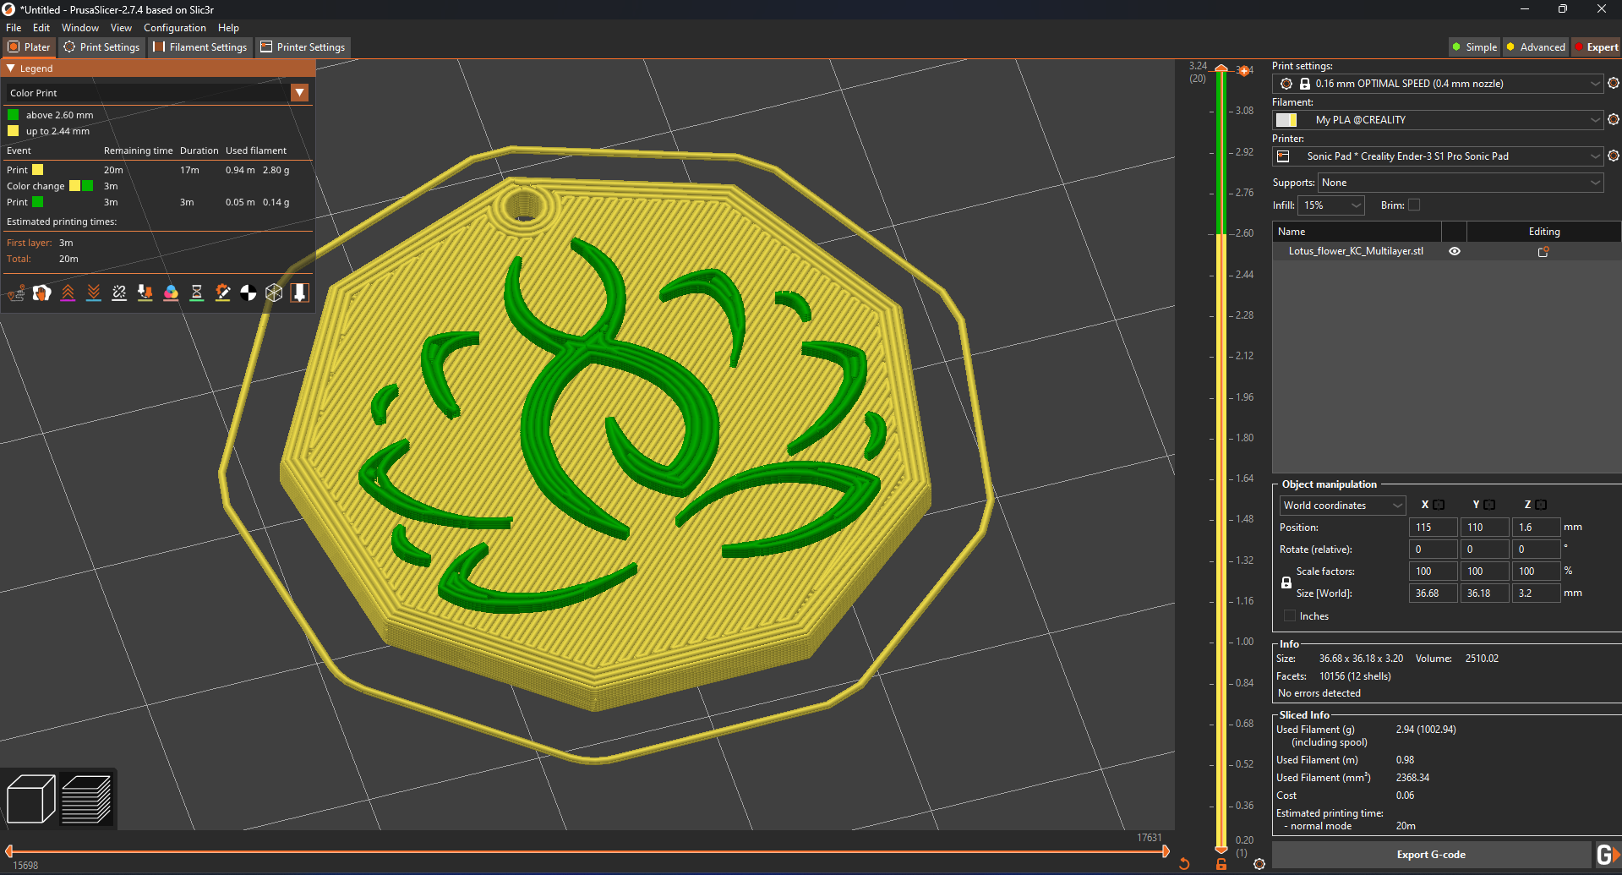
Task: Enable the Brim checkbox
Action: pos(1414,205)
